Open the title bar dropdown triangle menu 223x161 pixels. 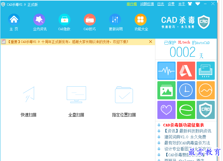[x=198, y=4]
